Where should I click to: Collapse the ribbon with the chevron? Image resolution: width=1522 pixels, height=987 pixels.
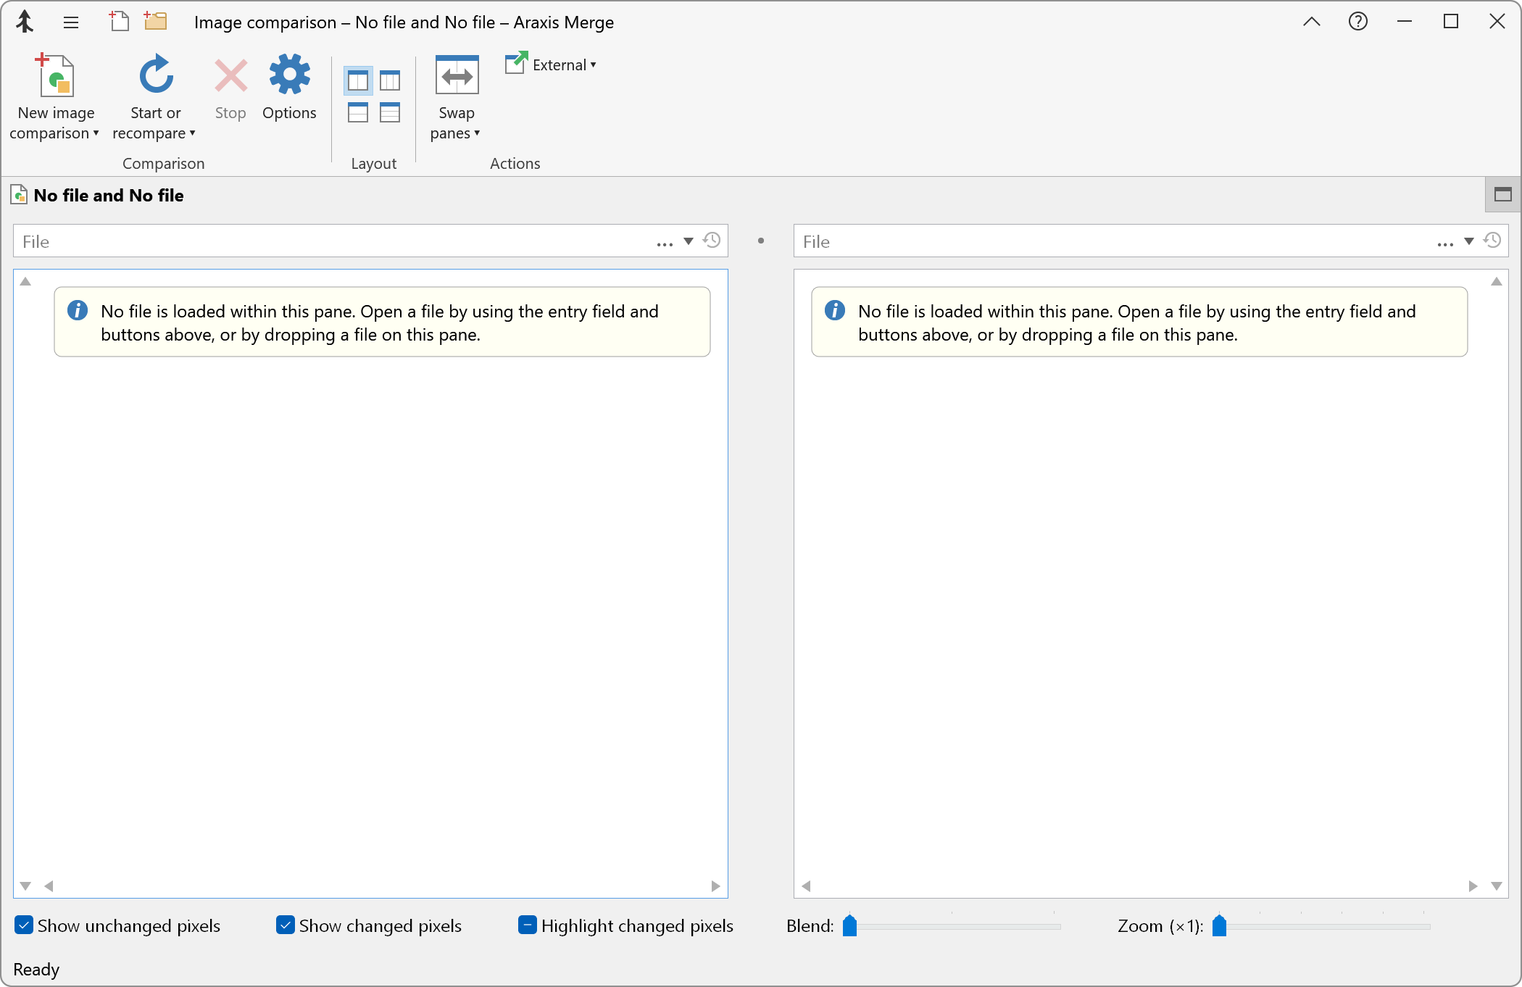click(x=1311, y=22)
